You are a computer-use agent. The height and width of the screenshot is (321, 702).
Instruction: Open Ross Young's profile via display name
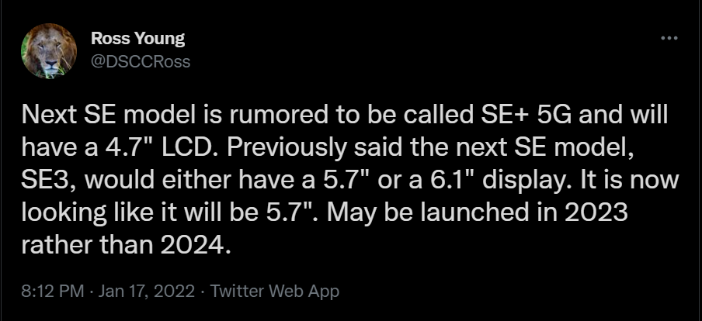pos(138,39)
